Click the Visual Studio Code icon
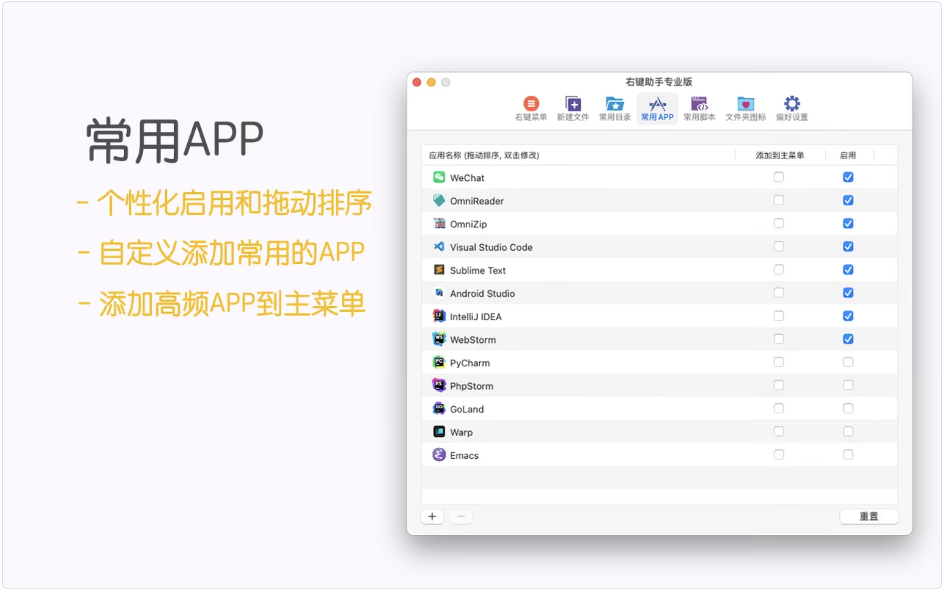This screenshot has height=589, width=945. tap(439, 246)
